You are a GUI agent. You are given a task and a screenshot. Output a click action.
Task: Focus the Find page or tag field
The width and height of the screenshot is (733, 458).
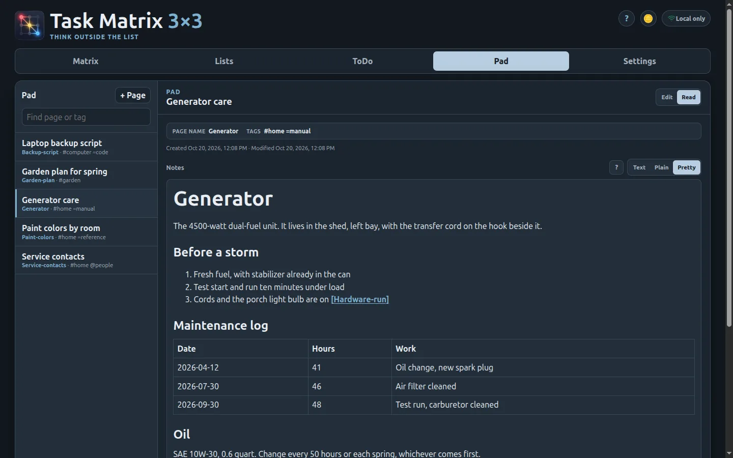(86, 117)
